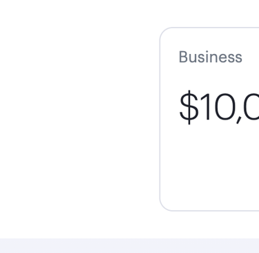This screenshot has height=253, width=259.
Task: Click the card's top-left rounded corner
Action: pyautogui.click(x=164, y=32)
